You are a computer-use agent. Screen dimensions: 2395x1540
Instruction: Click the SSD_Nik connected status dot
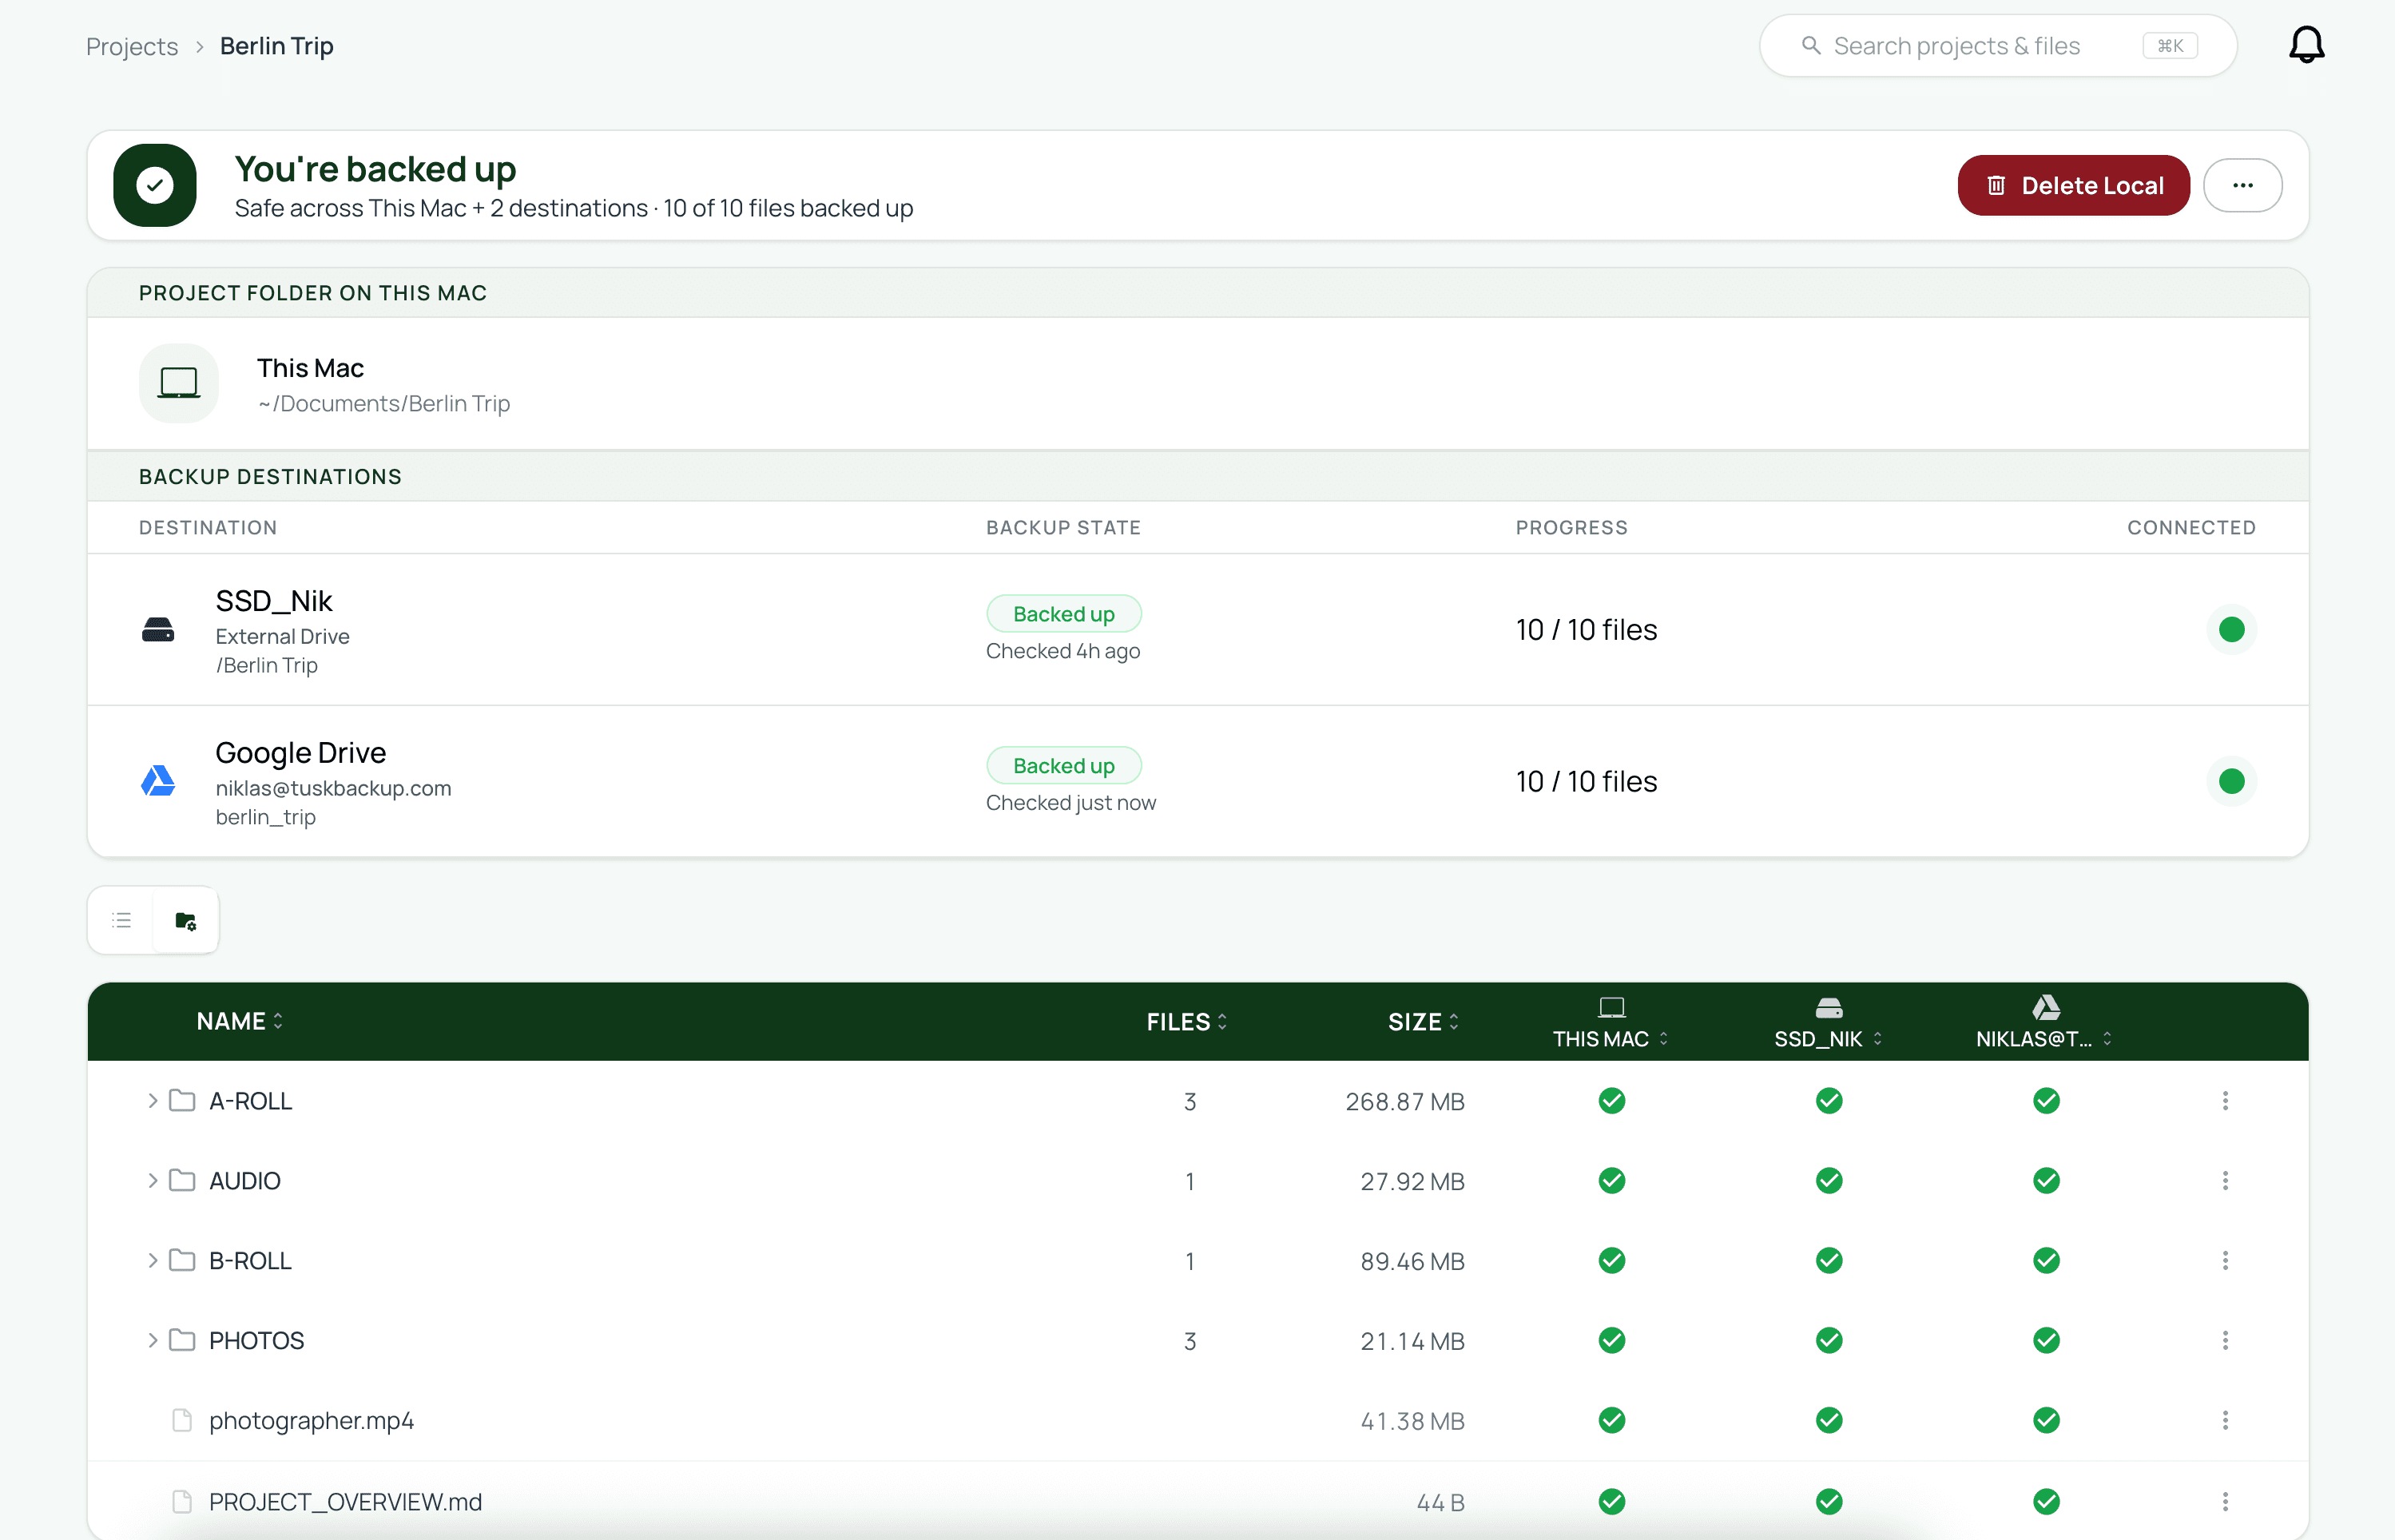(x=2231, y=630)
